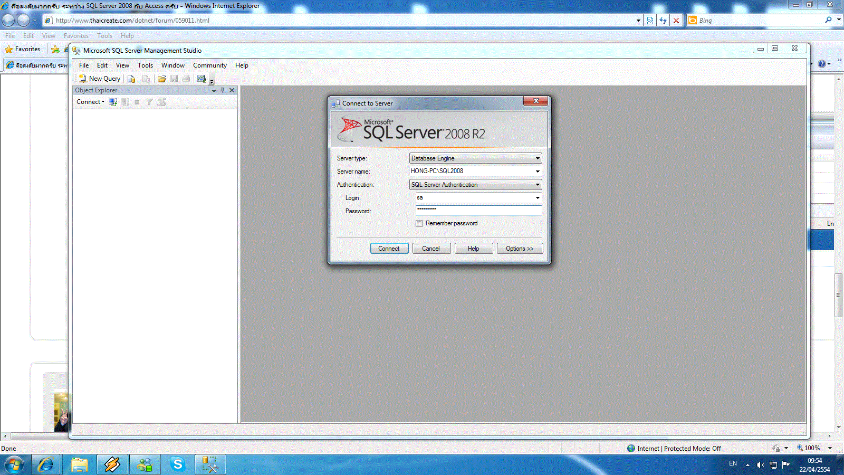Click Connect Object Explorer icon
Image resolution: width=844 pixels, height=475 pixels.
[113, 102]
